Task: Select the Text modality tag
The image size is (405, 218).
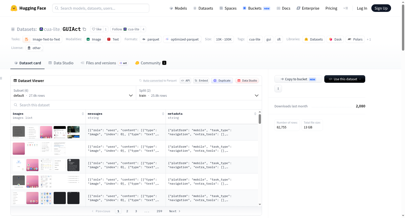Action: coord(113,39)
